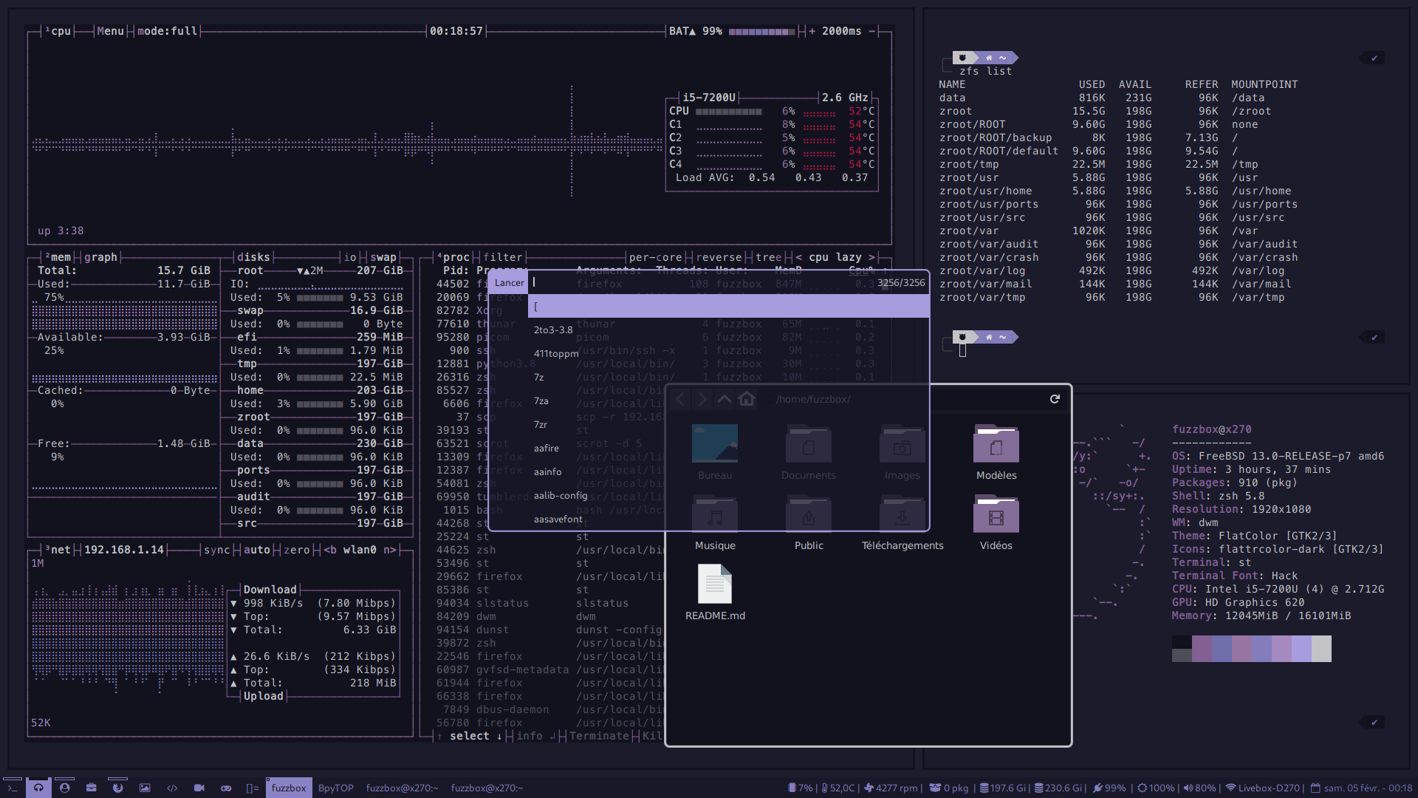Click the battery 99% meter in bpytop
1418x798 pixels.
(761, 31)
